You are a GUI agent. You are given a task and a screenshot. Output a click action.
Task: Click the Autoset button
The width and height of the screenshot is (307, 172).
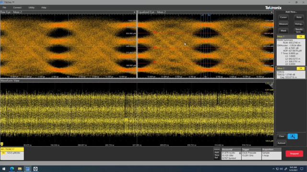point(282,143)
